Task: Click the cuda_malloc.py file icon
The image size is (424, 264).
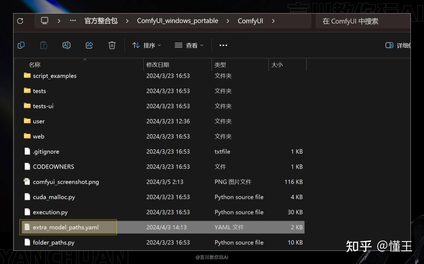Action: pos(27,197)
